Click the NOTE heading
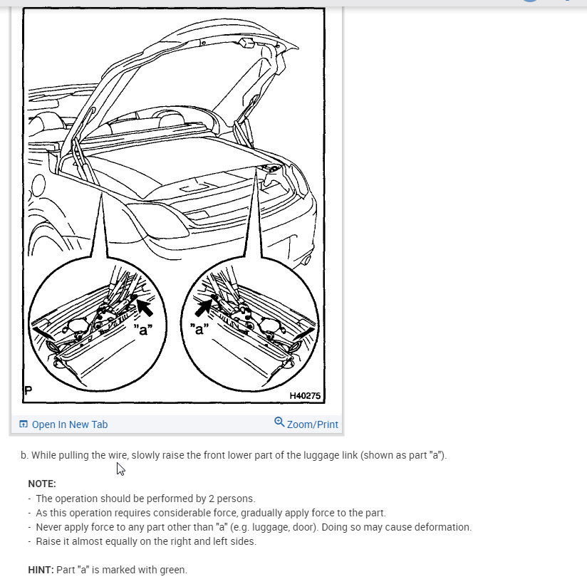The width and height of the screenshot is (587, 584). (42, 484)
